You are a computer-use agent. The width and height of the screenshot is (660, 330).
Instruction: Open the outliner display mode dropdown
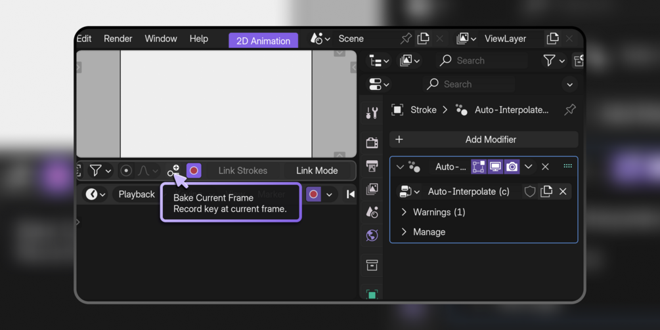pyautogui.click(x=410, y=61)
